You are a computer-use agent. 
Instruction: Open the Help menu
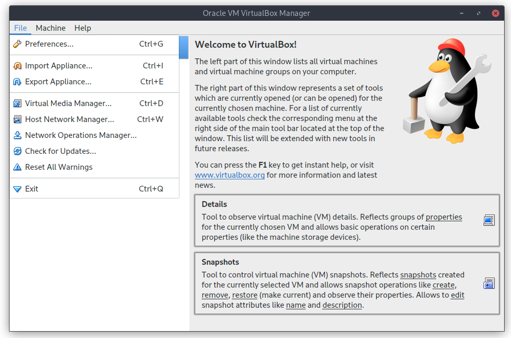(83, 28)
